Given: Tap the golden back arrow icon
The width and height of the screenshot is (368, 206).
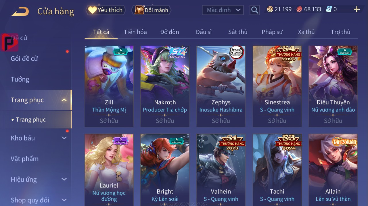Looking at the screenshot, I should click(20, 11).
